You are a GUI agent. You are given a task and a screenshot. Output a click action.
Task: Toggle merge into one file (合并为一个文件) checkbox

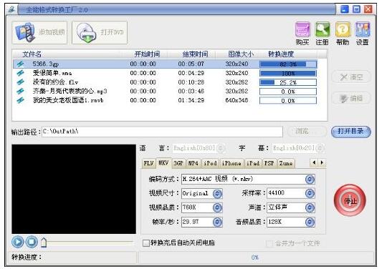point(269,243)
